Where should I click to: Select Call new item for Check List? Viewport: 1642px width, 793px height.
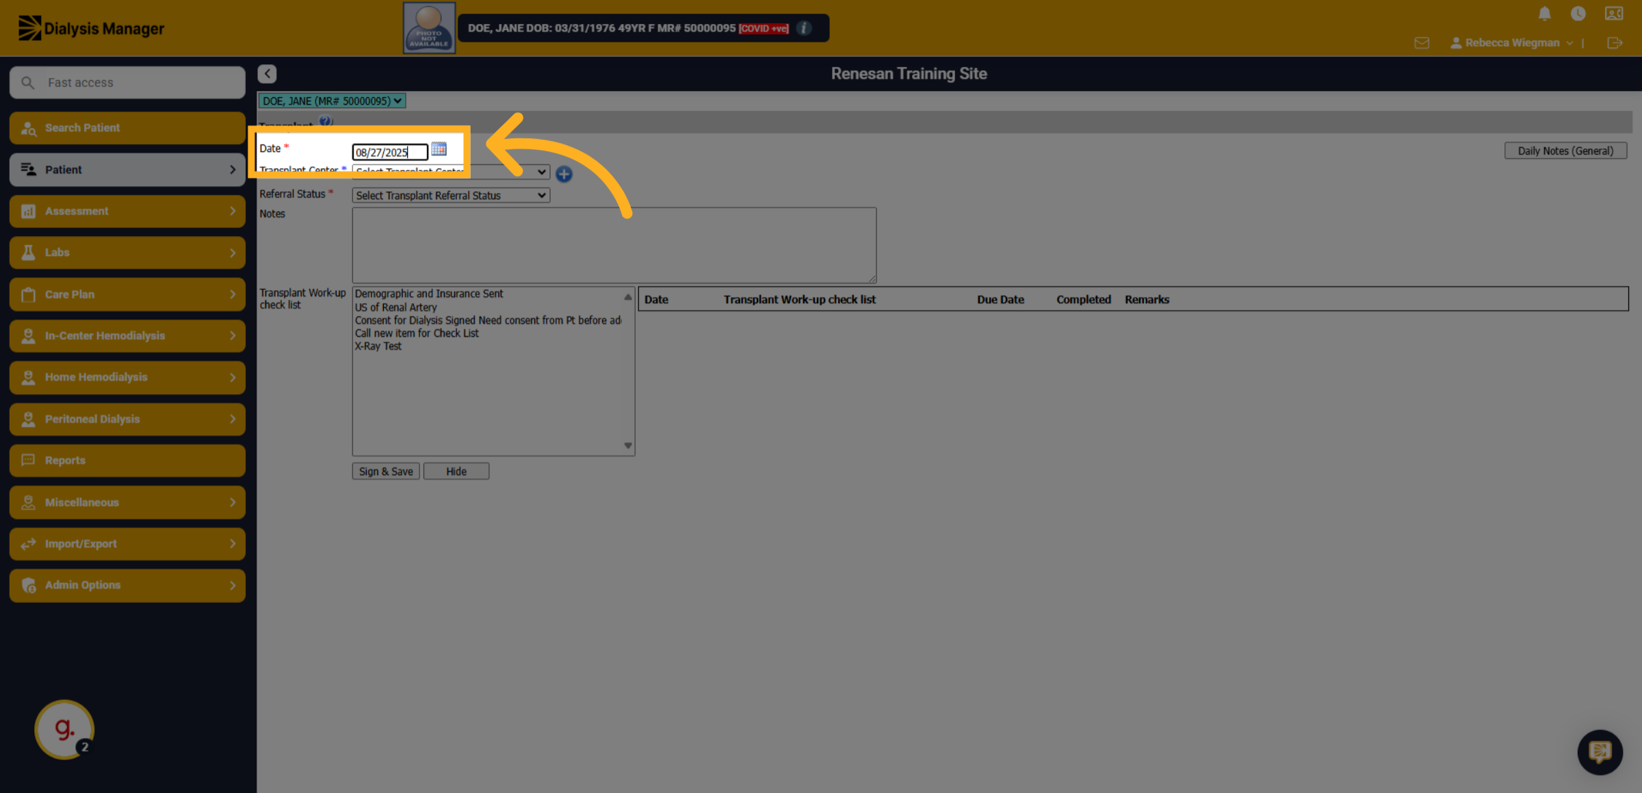(417, 333)
